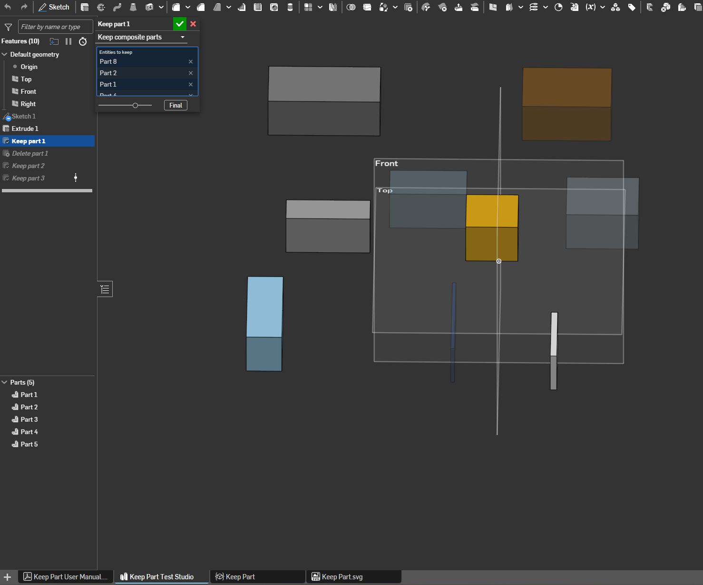Select the Draft tool

[217, 7]
